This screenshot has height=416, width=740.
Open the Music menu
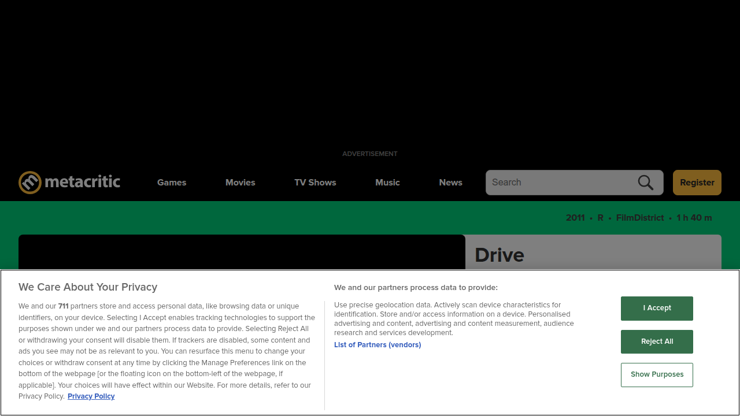coord(387,183)
